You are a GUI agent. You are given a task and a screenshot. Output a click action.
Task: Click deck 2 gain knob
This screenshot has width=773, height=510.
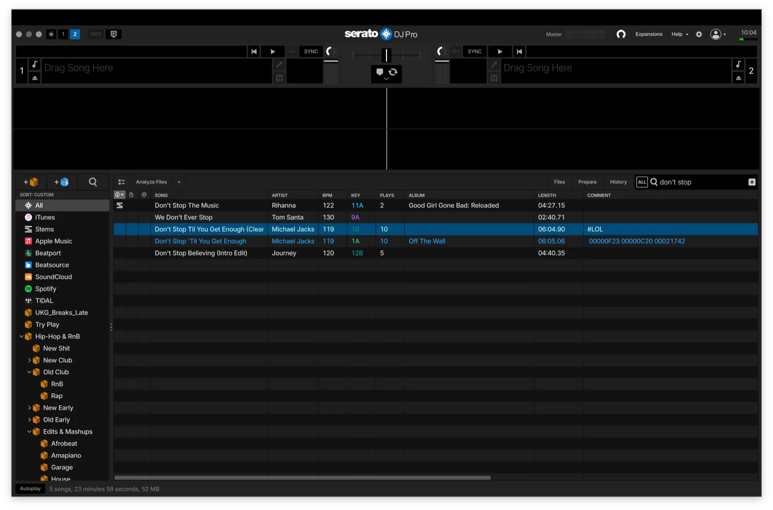point(440,51)
